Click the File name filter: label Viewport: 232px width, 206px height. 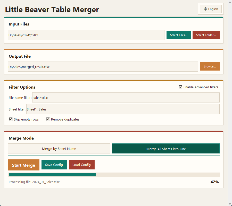tap(20, 98)
